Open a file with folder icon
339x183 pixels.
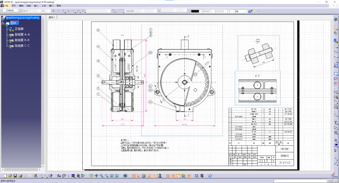10,176
